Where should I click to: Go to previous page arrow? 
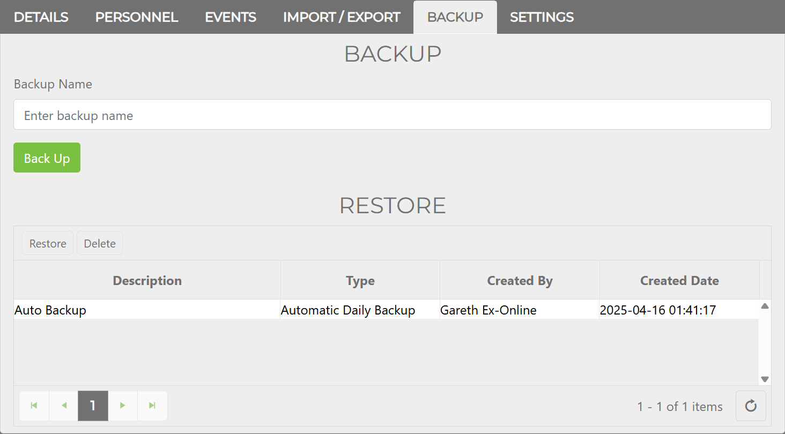click(x=64, y=406)
